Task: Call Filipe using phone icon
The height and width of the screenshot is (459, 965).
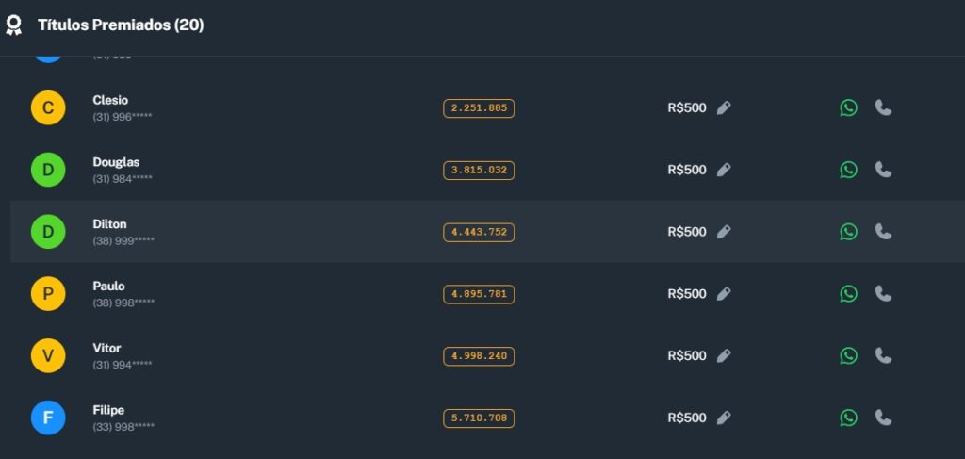Action: pyautogui.click(x=883, y=418)
